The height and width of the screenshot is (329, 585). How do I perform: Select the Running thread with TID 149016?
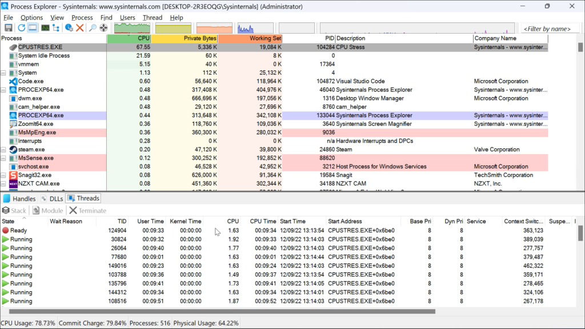pyautogui.click(x=288, y=266)
